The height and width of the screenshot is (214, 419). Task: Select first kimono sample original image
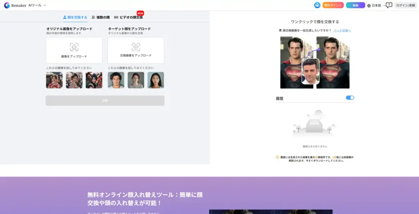coord(54,80)
